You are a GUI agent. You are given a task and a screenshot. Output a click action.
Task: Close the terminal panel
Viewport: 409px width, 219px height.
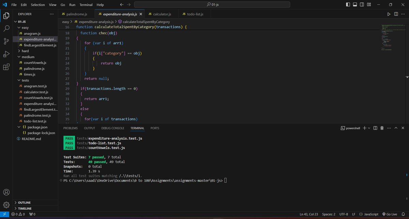(x=403, y=128)
